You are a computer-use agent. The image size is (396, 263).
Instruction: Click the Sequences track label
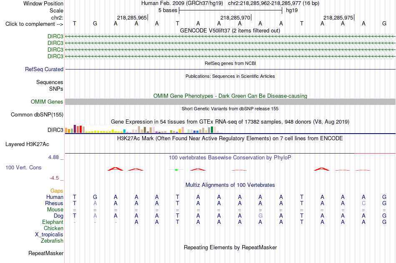click(50, 82)
